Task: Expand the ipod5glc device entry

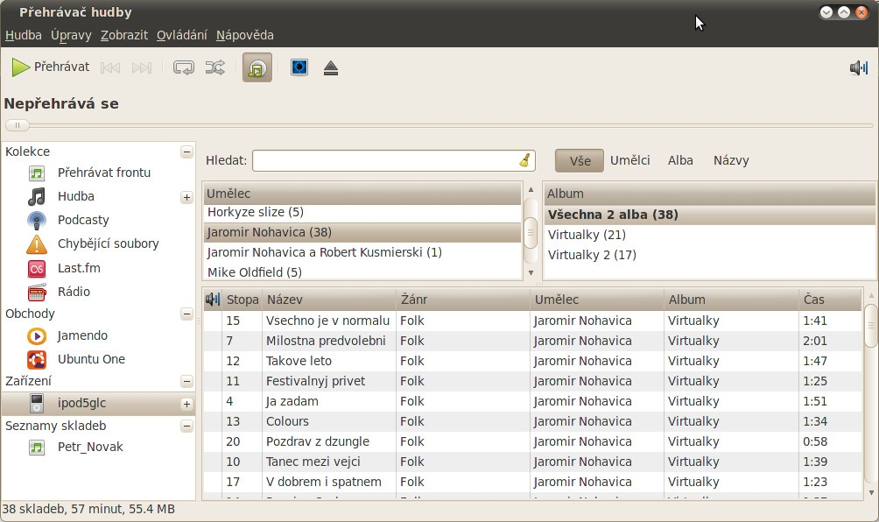Action: pyautogui.click(x=186, y=405)
